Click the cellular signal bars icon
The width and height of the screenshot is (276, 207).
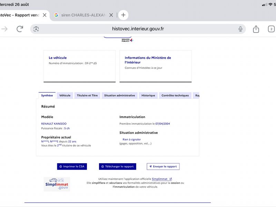point(265,5)
